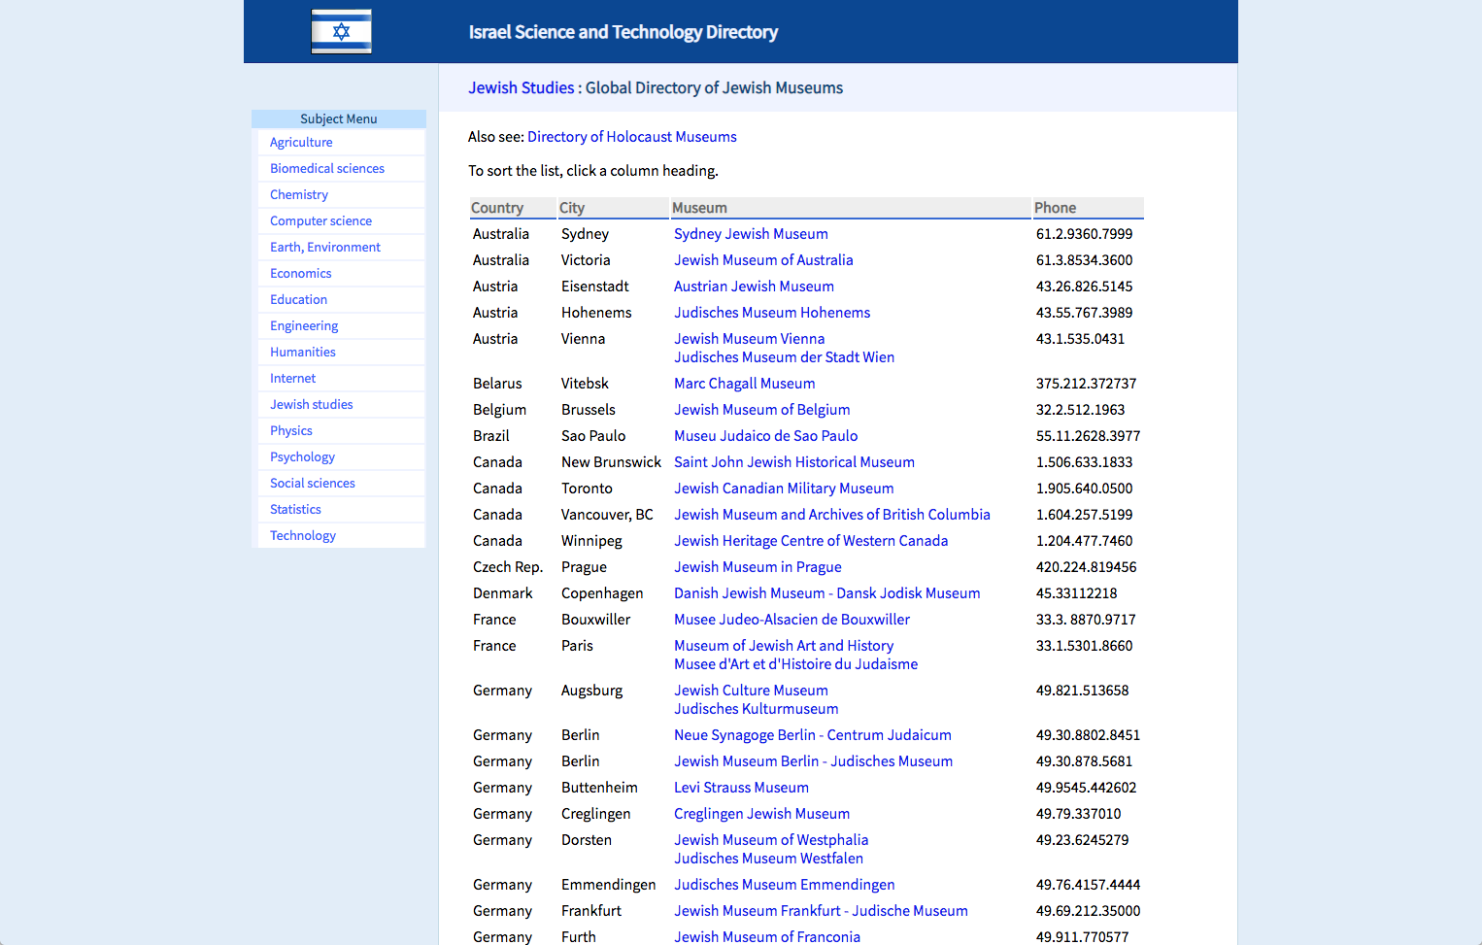Screen dimensions: 1482x945
Task: Open Jewish Museum and Archives of British Columbia
Action: coord(832,515)
